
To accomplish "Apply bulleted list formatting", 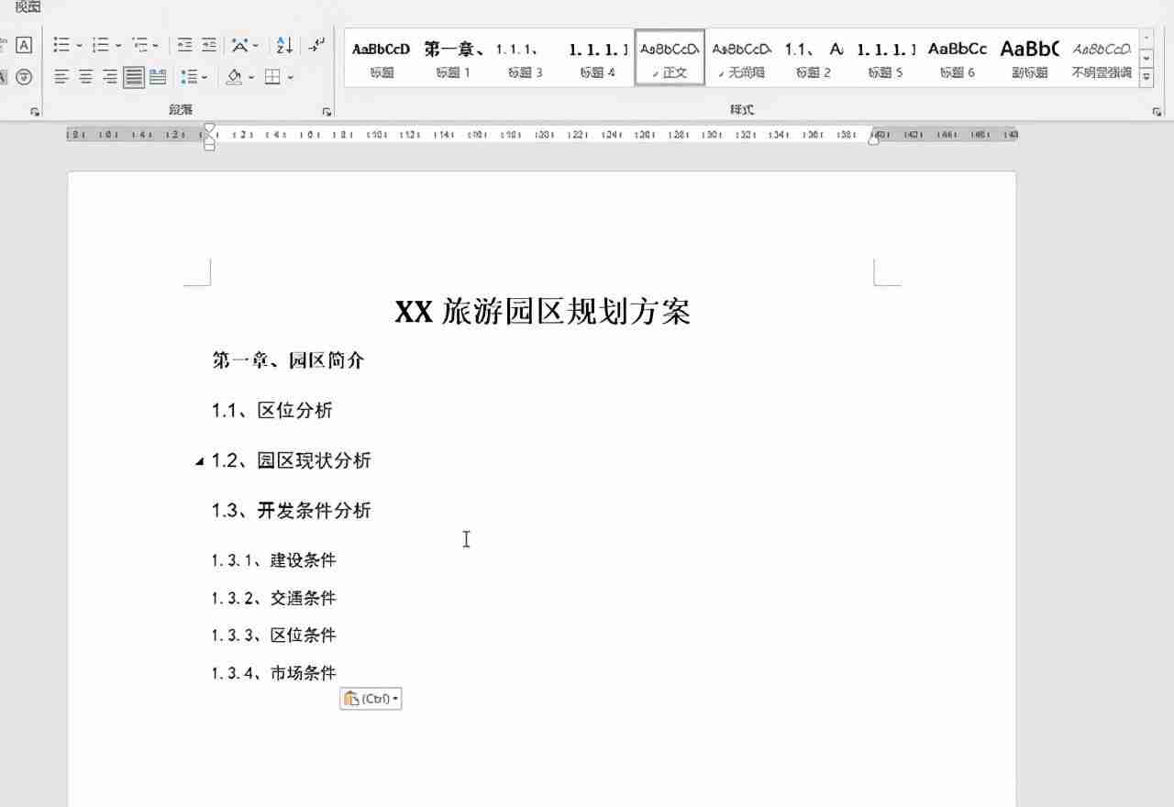I will [61, 44].
